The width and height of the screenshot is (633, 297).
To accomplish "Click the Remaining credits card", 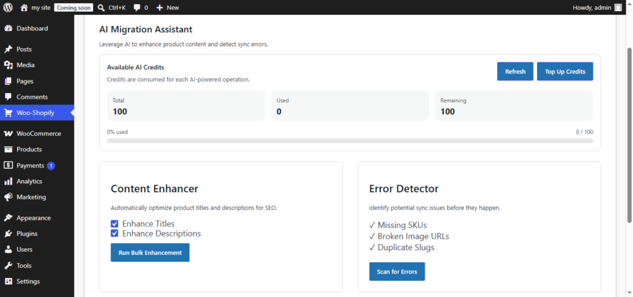I will pos(514,106).
